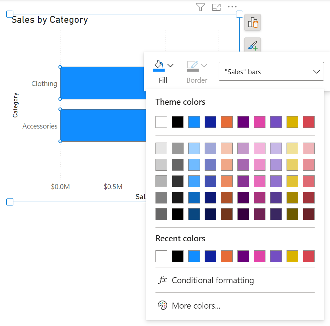Select hot pink in Recent colors

(259, 256)
